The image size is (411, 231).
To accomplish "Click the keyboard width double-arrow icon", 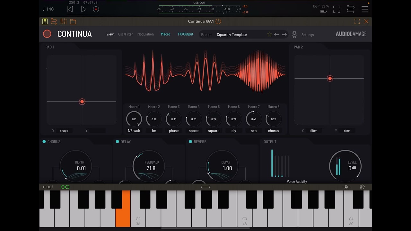I will coord(205,187).
